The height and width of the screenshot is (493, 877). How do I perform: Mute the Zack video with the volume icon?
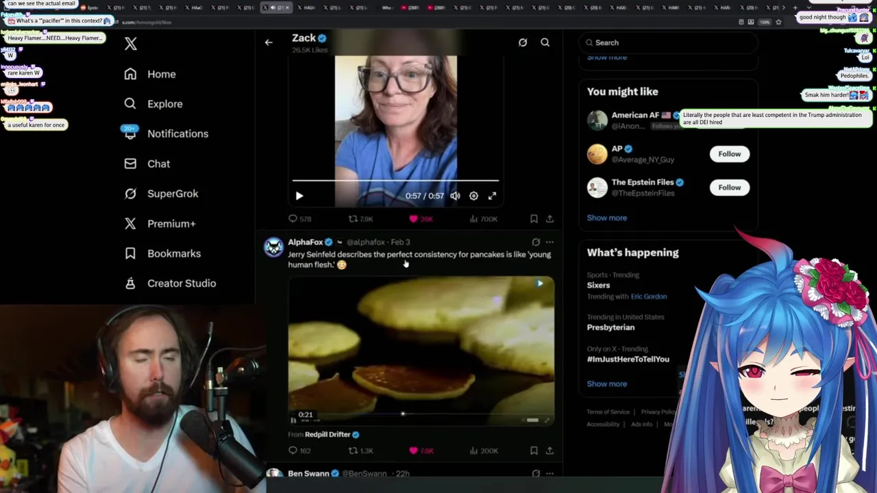[455, 196]
